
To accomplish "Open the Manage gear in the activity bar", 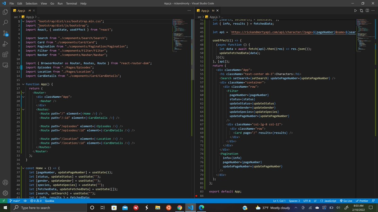I will coord(5,193).
